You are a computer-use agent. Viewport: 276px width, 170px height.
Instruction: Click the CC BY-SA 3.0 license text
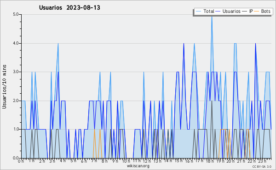pyautogui.click(x=262, y=166)
